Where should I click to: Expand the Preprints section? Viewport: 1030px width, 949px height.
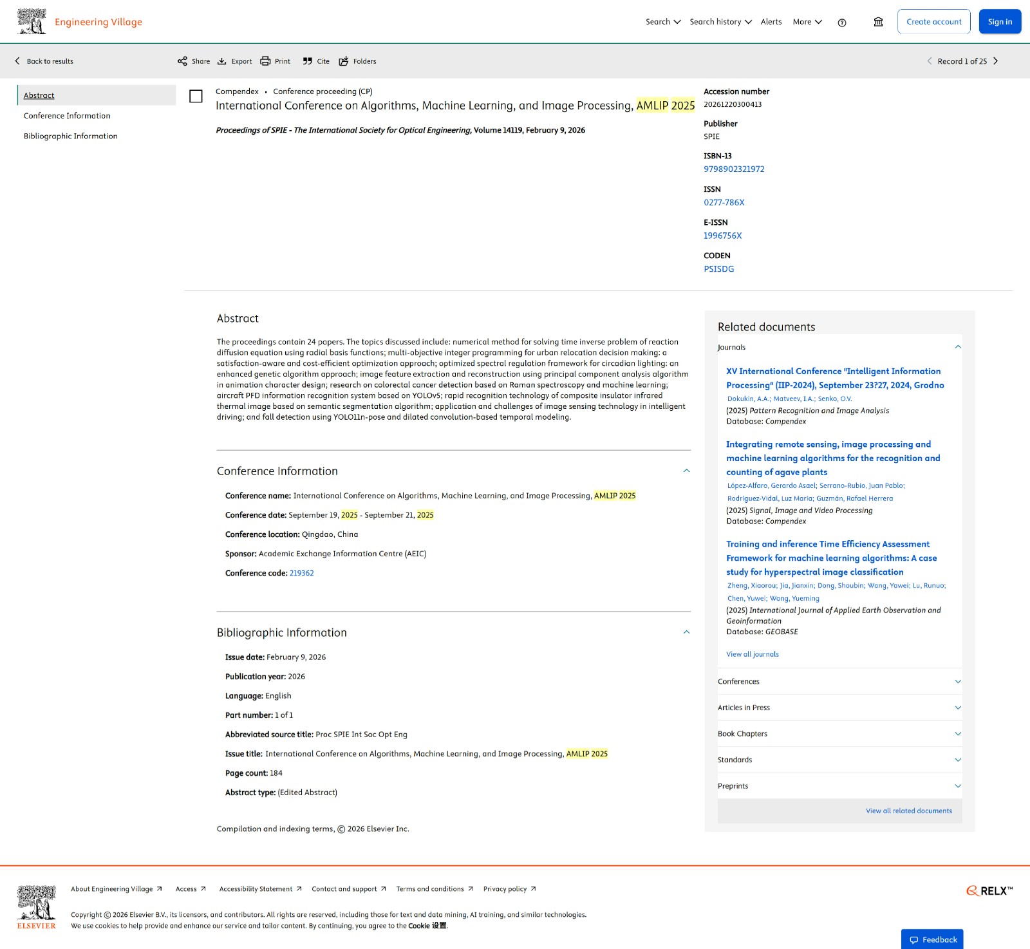point(957,786)
